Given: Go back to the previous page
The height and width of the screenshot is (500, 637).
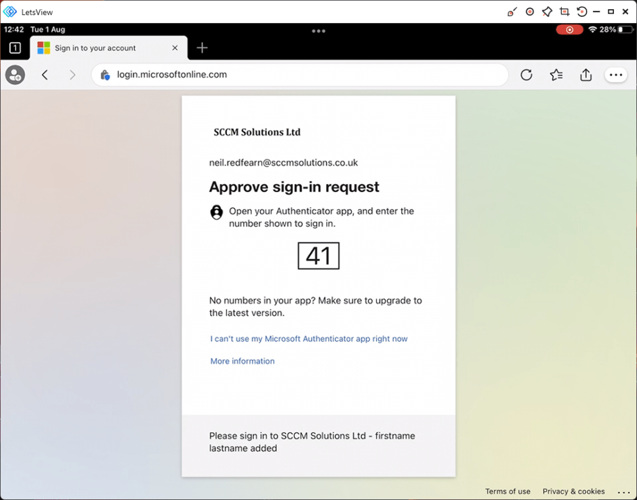Looking at the screenshot, I should 45,75.
